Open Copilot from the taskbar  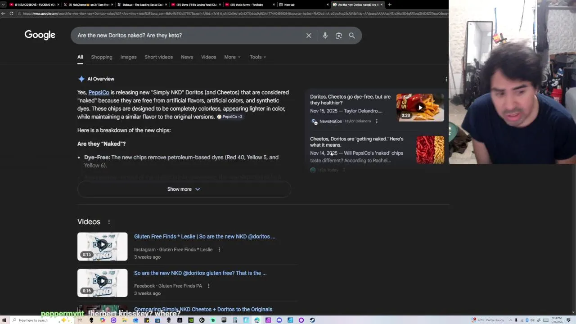point(103,320)
